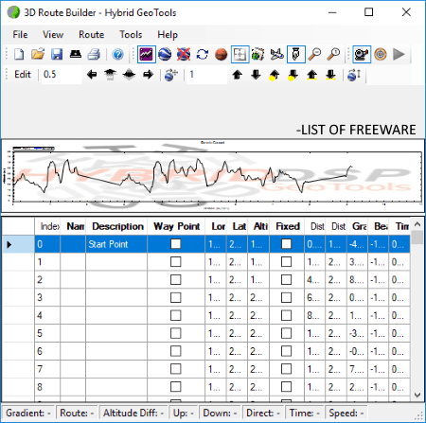Click the airplane icon in toolbar
Image resolution: width=426 pixels, height=423 pixels.
277,54
